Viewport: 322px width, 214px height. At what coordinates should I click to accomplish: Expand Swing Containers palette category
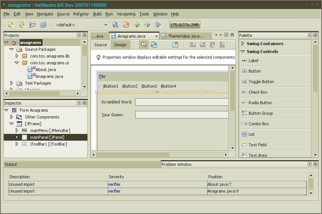click(x=243, y=44)
